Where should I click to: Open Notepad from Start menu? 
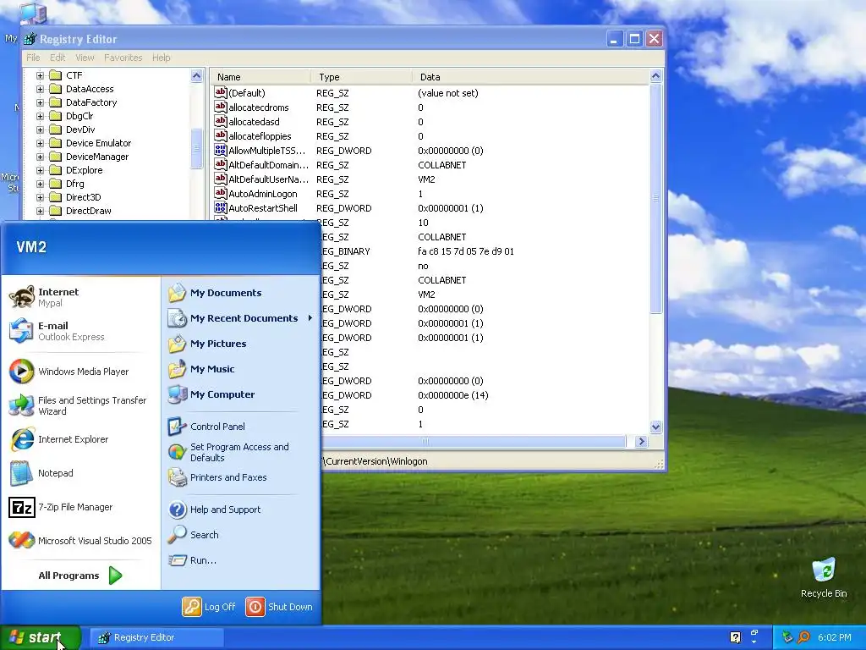41,473
